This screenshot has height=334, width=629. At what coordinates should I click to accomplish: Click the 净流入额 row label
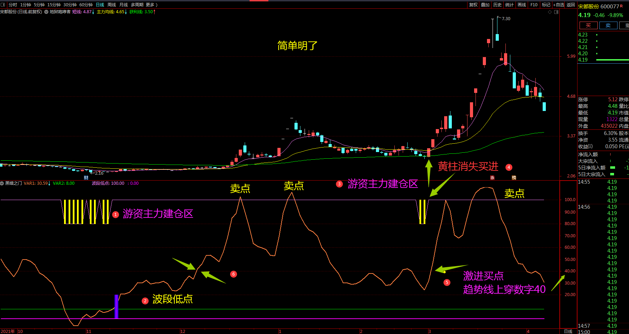[588, 154]
